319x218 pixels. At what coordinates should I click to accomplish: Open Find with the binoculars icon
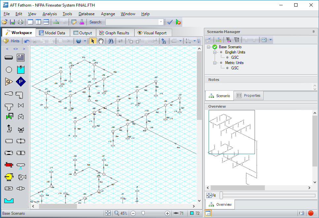coord(111,41)
